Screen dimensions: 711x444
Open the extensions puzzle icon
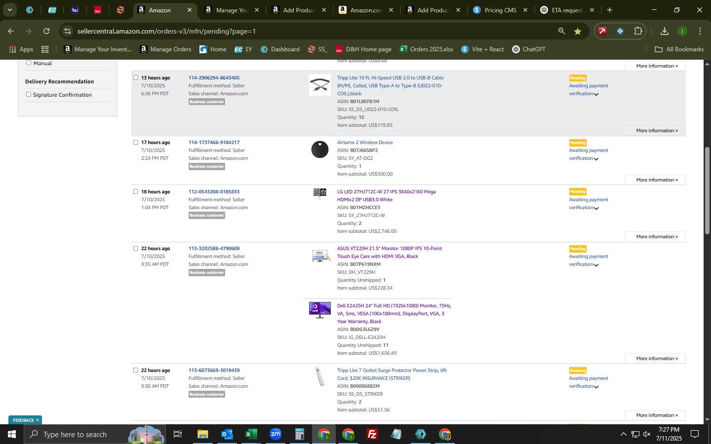(x=638, y=31)
